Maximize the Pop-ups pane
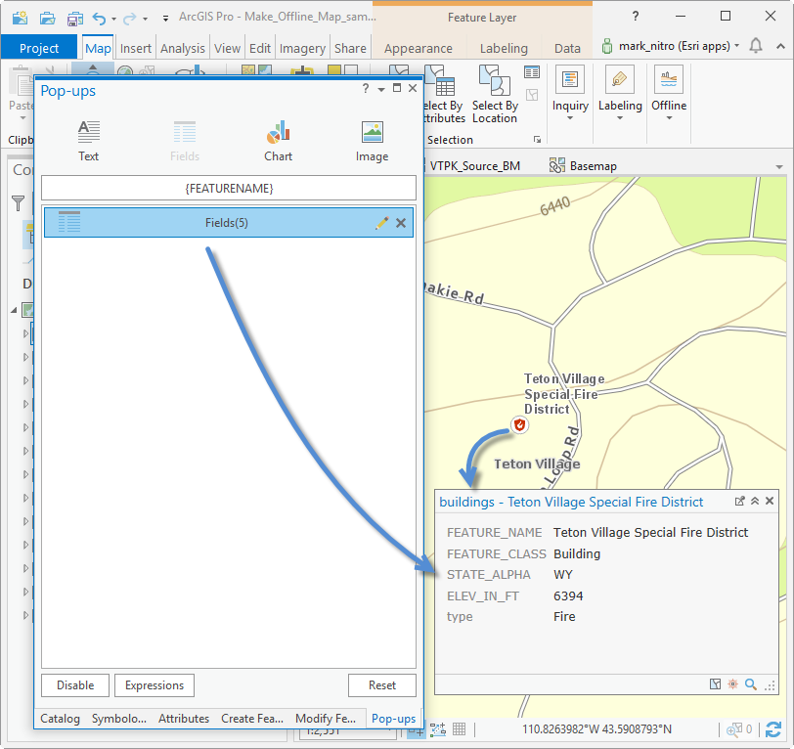Screen dimensions: 794x749 [397, 88]
